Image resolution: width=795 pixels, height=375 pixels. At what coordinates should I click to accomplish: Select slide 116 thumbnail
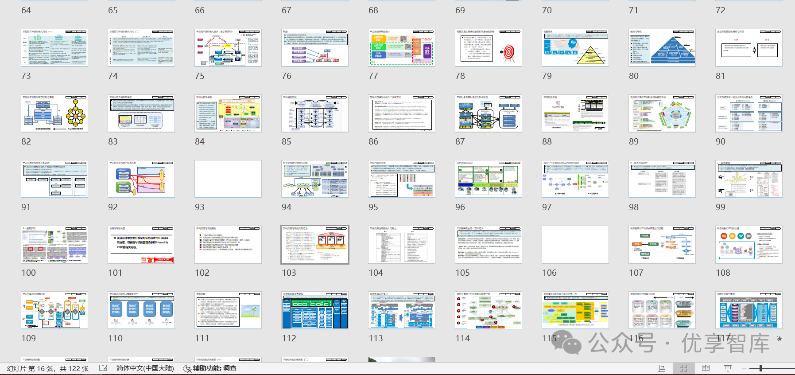coord(662,310)
